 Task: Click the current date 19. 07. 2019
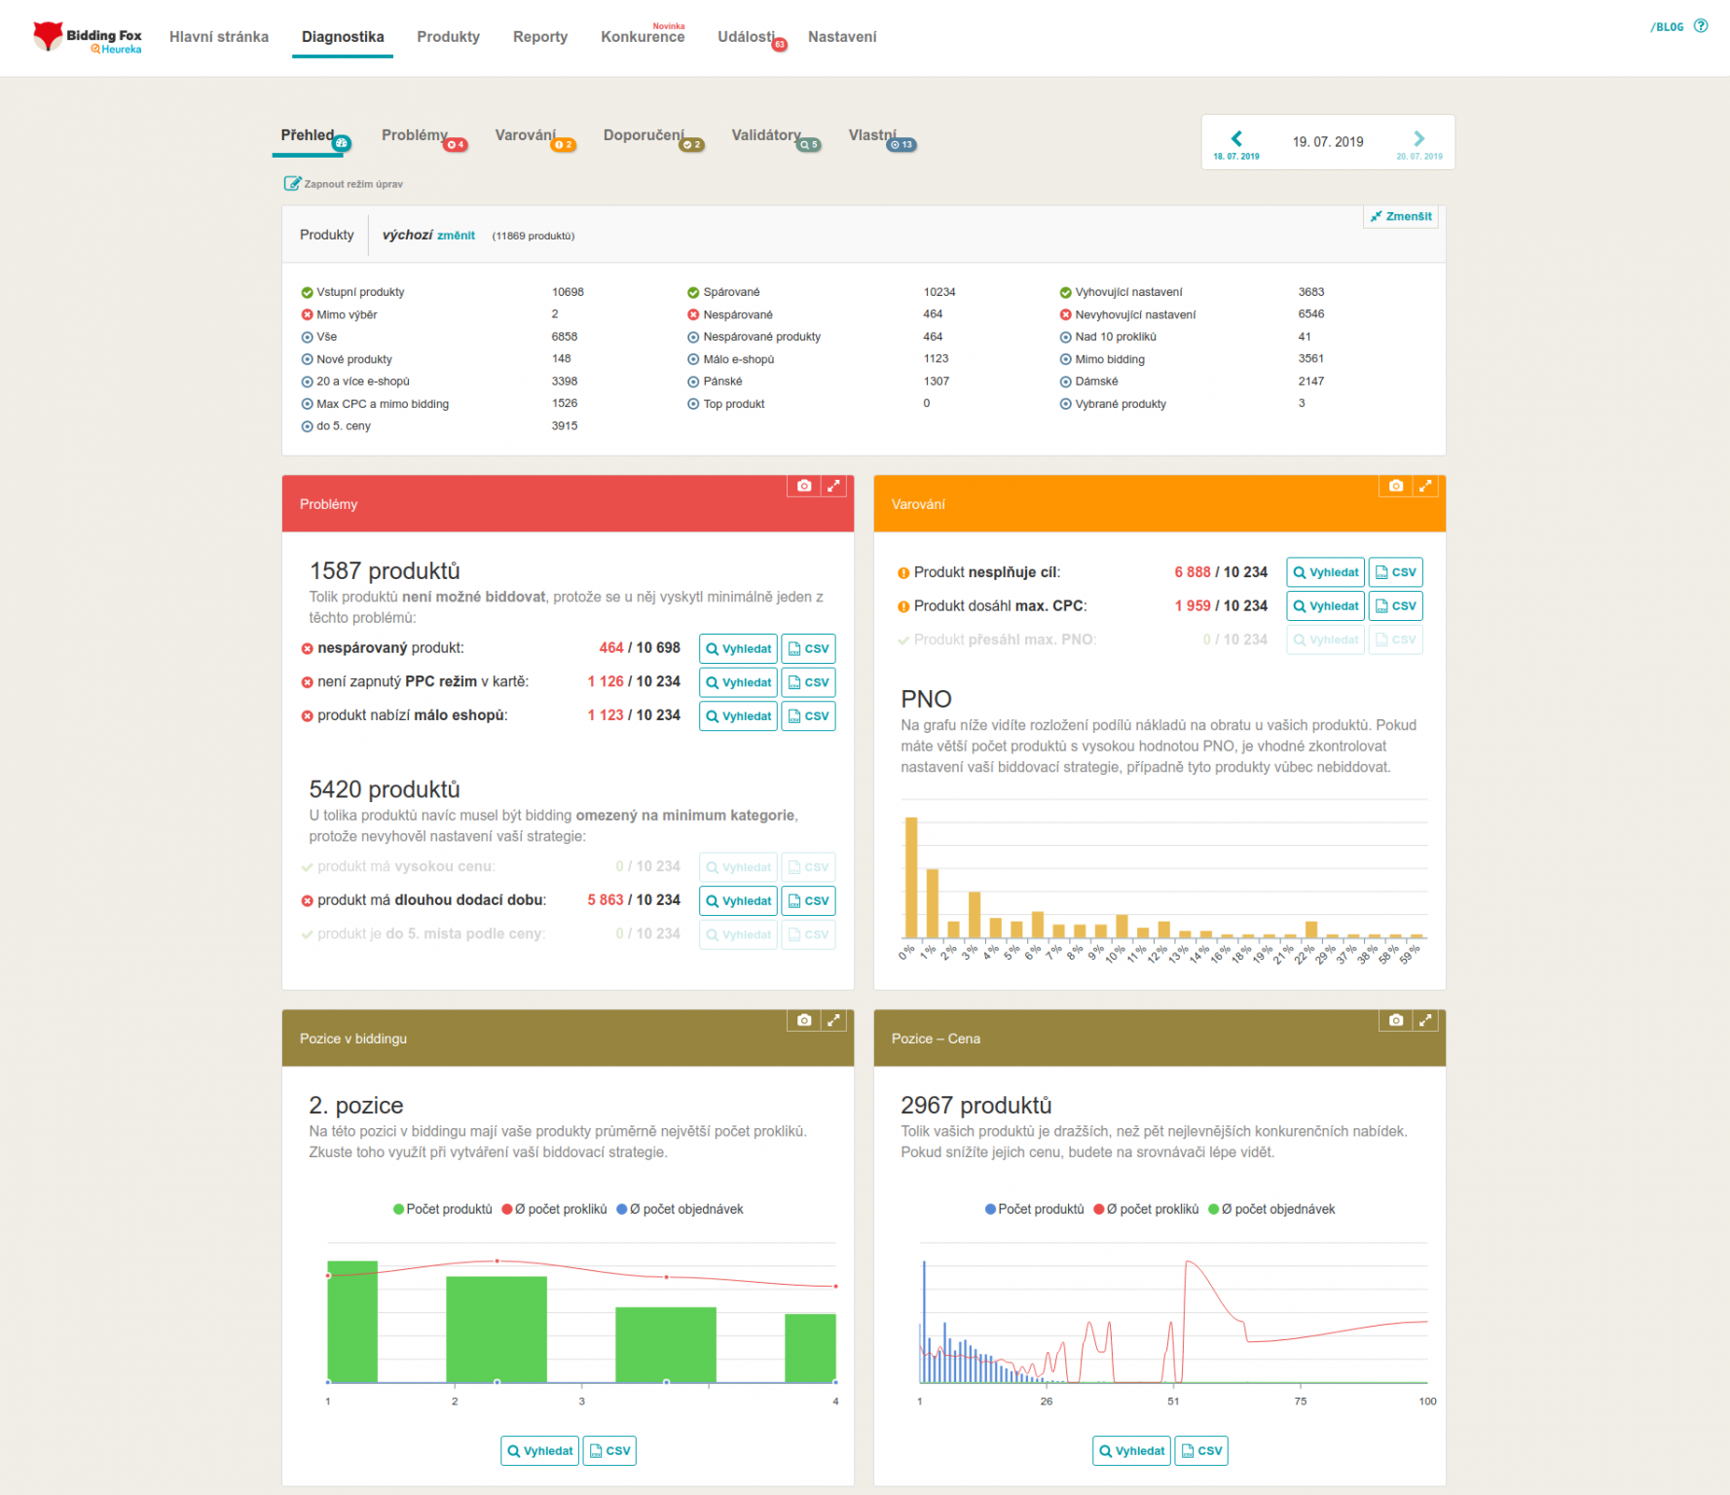pos(1328,142)
